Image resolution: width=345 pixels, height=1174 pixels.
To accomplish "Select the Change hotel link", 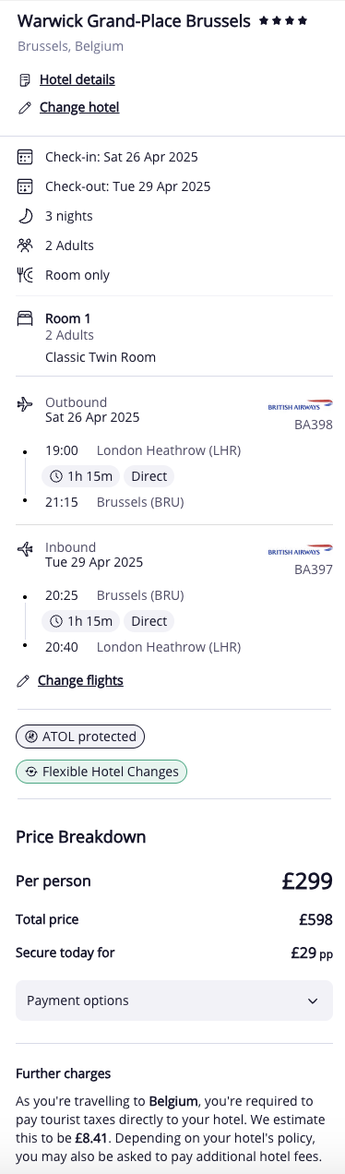I will tap(79, 108).
